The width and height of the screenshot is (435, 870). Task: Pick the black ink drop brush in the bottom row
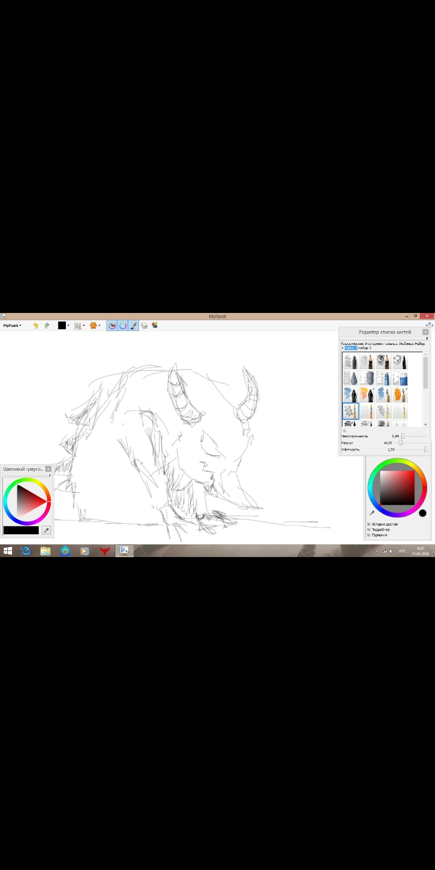click(350, 424)
